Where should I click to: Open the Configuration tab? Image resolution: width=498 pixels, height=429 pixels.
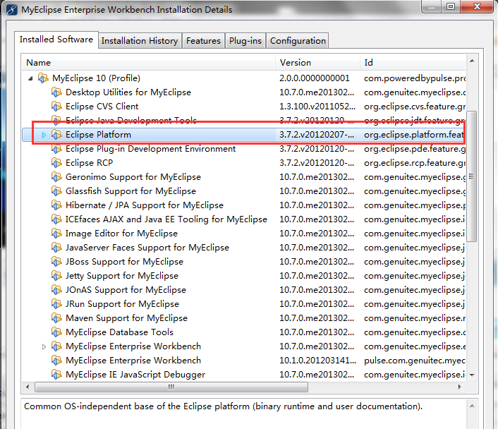[x=298, y=41]
